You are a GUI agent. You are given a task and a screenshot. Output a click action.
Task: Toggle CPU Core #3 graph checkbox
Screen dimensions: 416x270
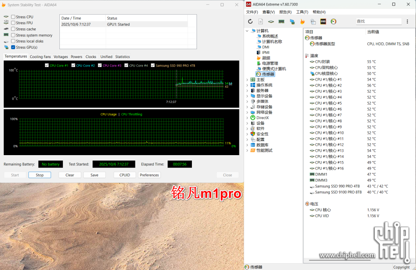coord(100,65)
